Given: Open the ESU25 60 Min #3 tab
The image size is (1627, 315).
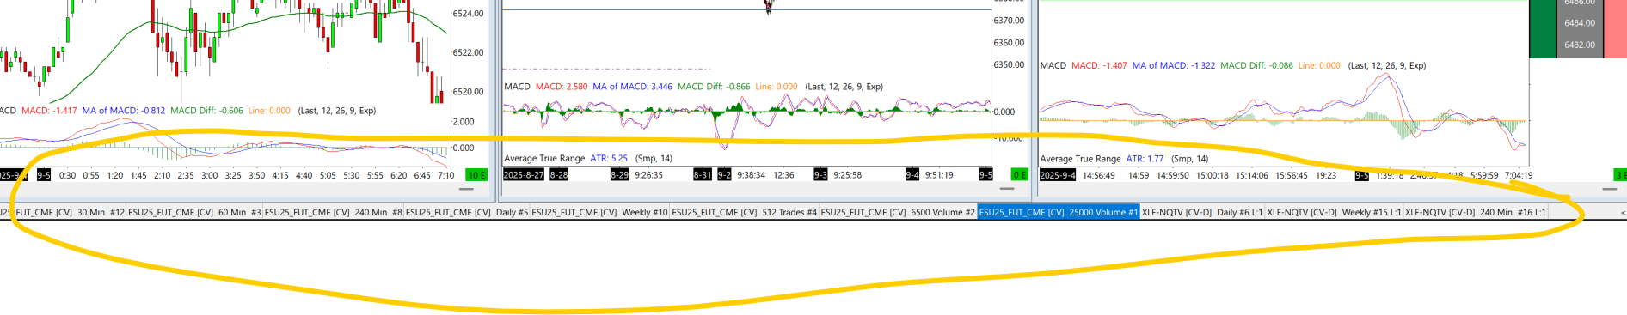Looking at the screenshot, I should [x=194, y=212].
